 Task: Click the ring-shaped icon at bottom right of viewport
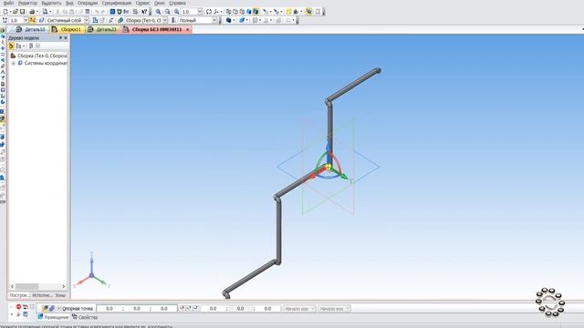click(x=550, y=302)
